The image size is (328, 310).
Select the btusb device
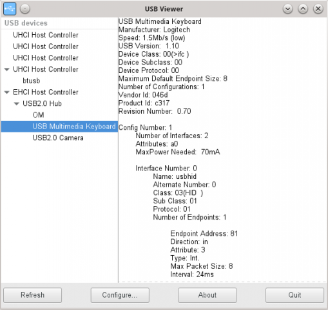coord(32,81)
